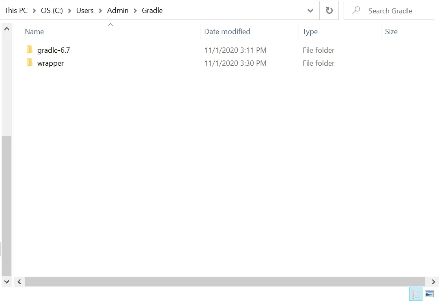Switch to large icons view layout
Viewport: 439px width, 301px height.
(429, 294)
